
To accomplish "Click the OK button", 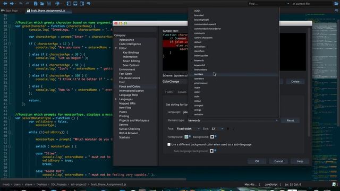I will tap(257, 161).
